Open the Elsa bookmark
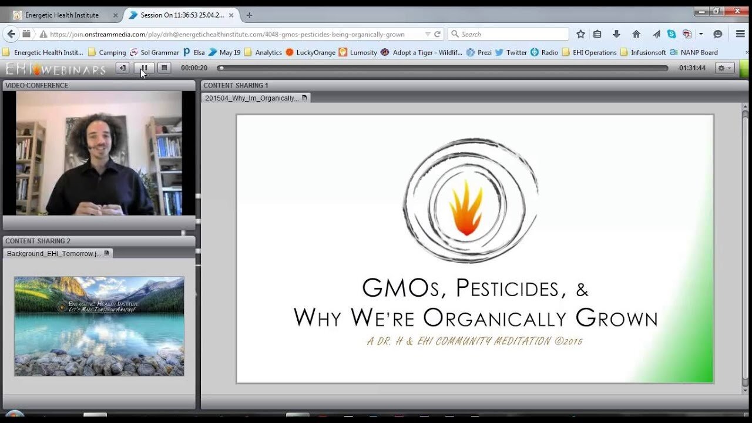 pos(194,52)
